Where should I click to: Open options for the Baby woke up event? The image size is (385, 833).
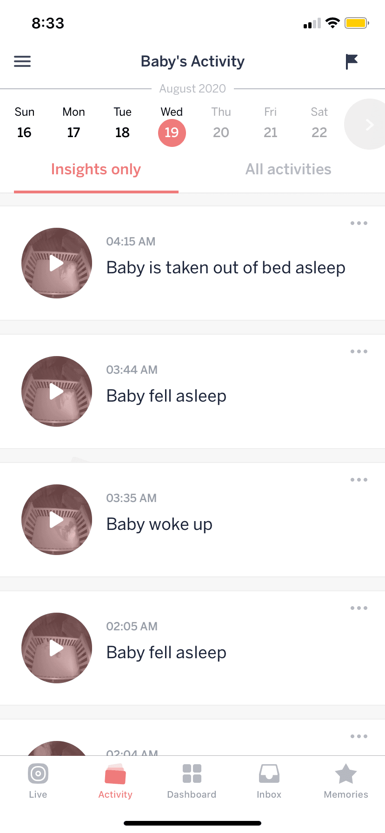pyautogui.click(x=358, y=479)
